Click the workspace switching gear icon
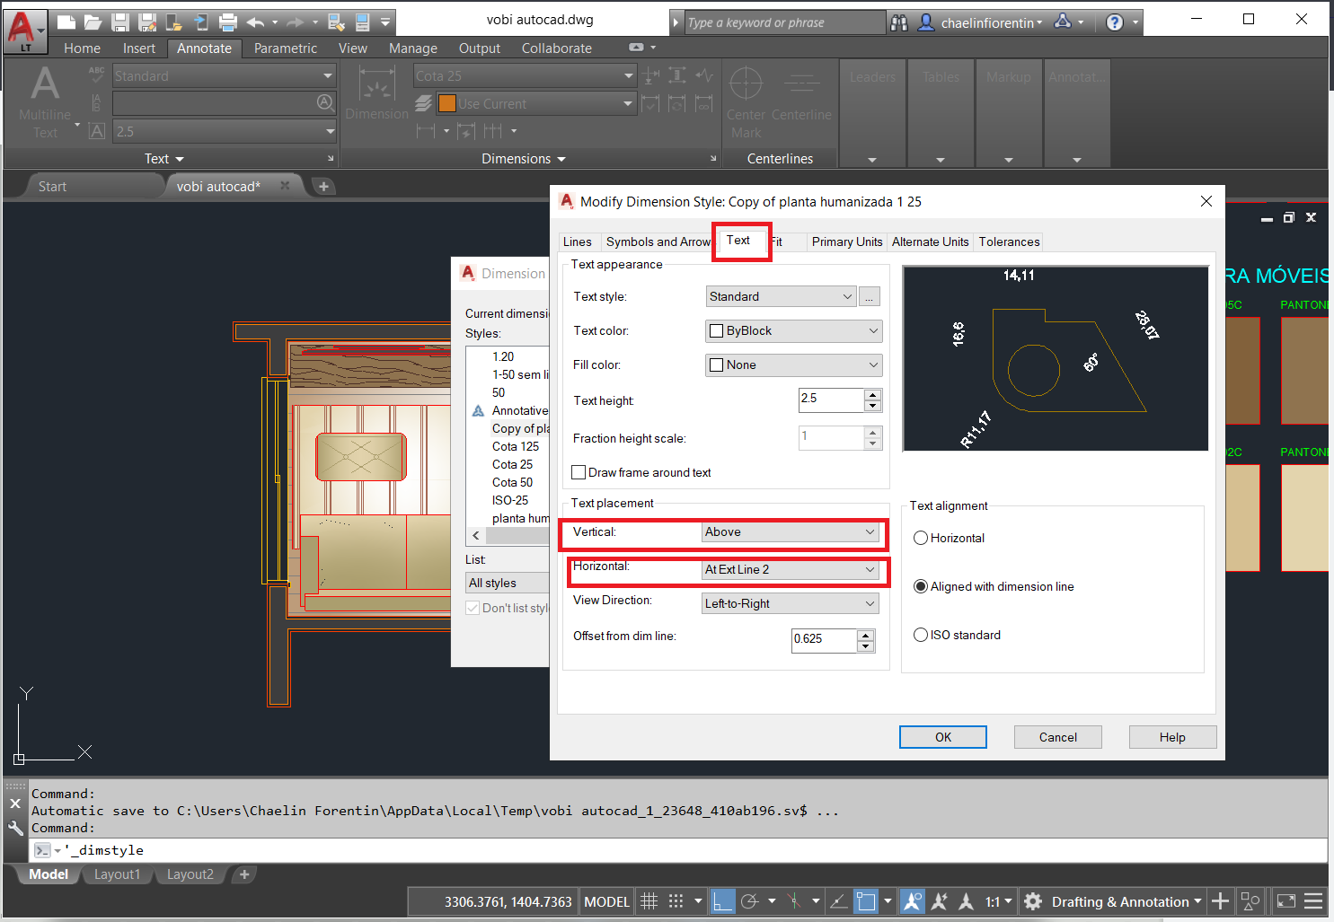The height and width of the screenshot is (922, 1334). [x=1033, y=901]
